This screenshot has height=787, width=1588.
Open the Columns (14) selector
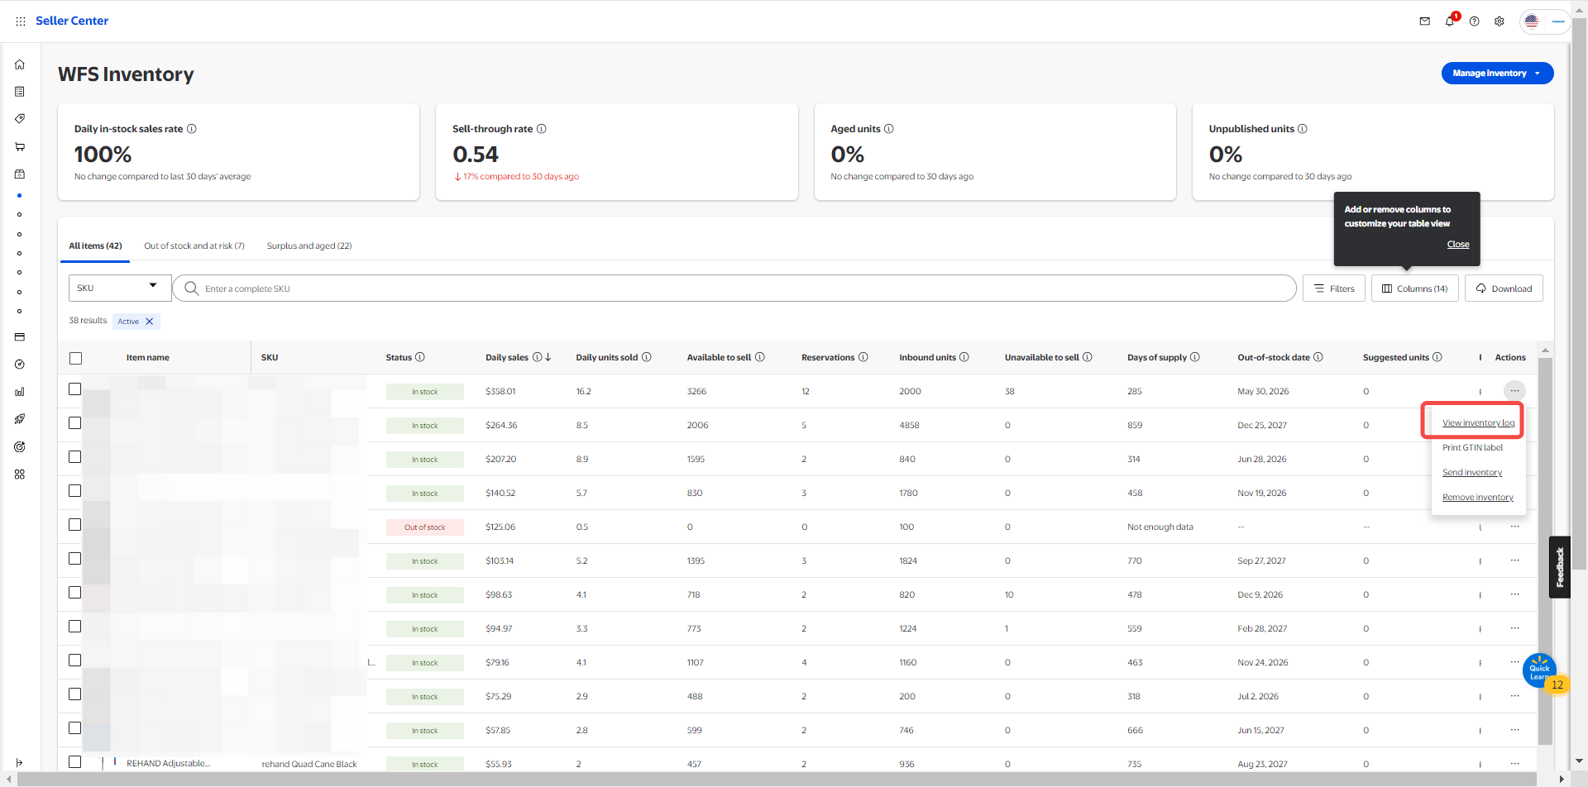pos(1414,289)
